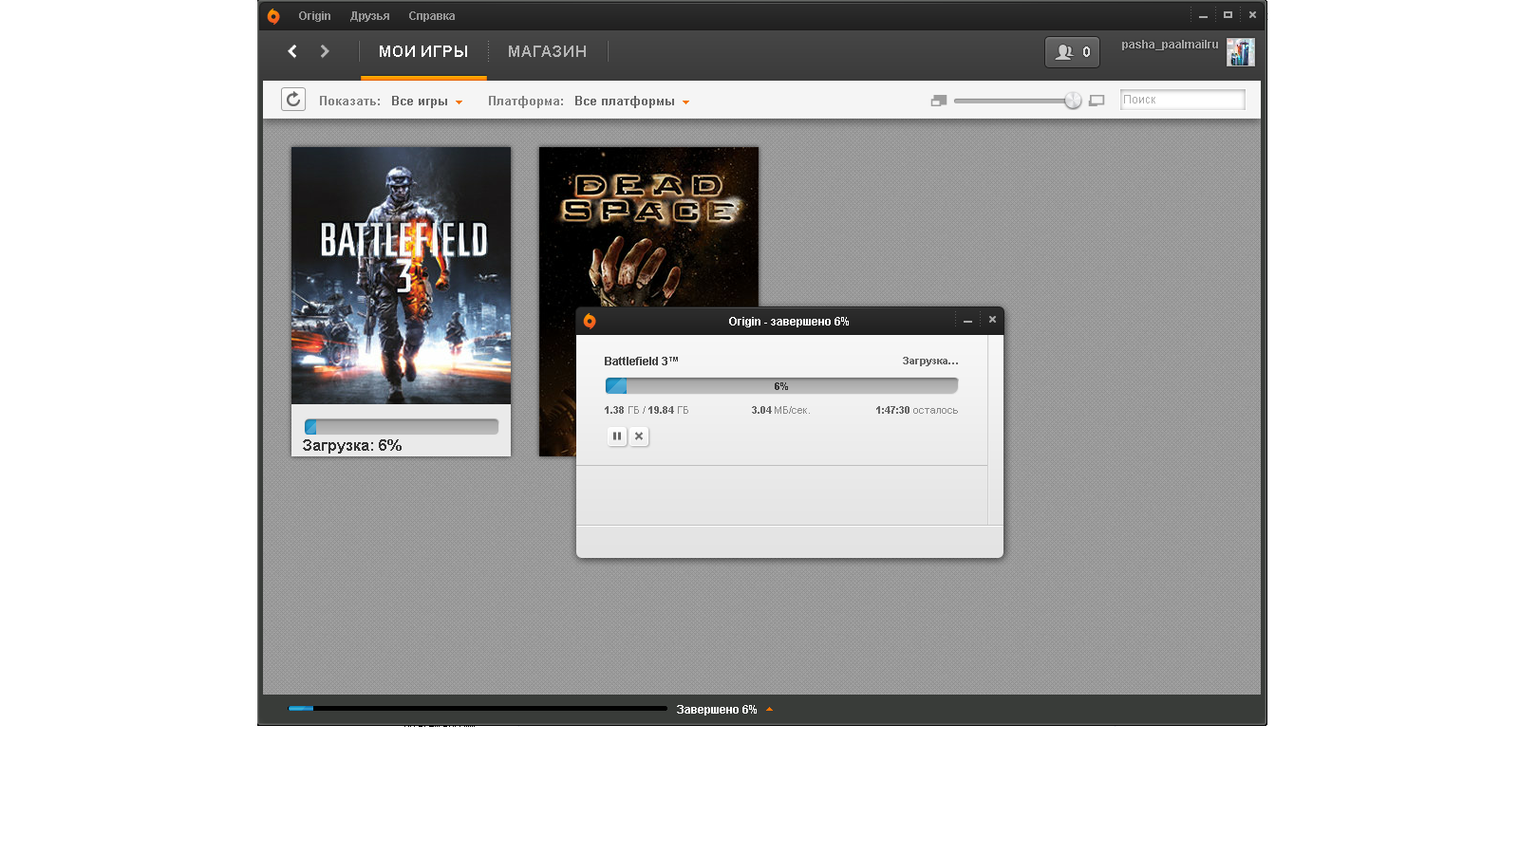Focus the Поиск search field

pos(1182,100)
